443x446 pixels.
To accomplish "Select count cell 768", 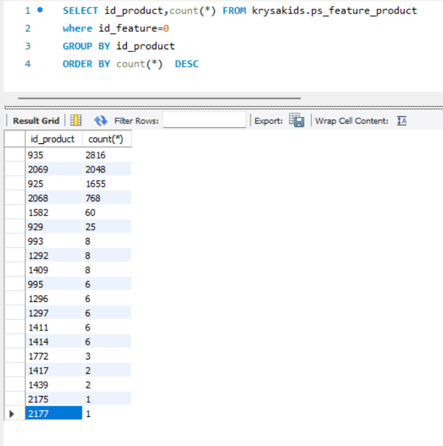I will 107,198.
